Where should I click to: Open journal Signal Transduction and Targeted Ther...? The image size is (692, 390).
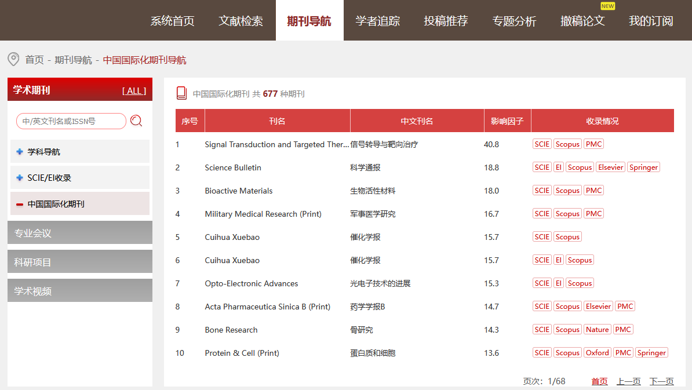tap(276, 144)
